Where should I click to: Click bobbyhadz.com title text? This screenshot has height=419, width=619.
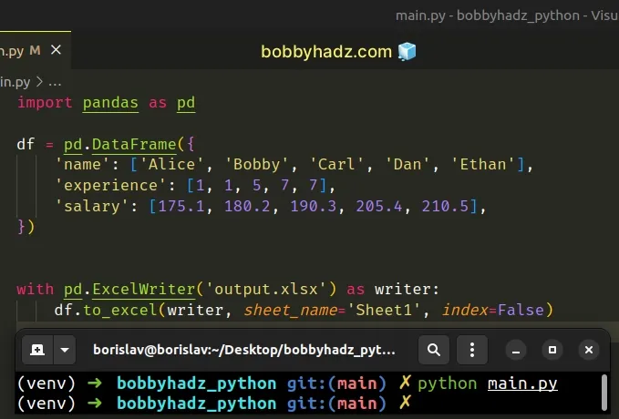point(326,52)
